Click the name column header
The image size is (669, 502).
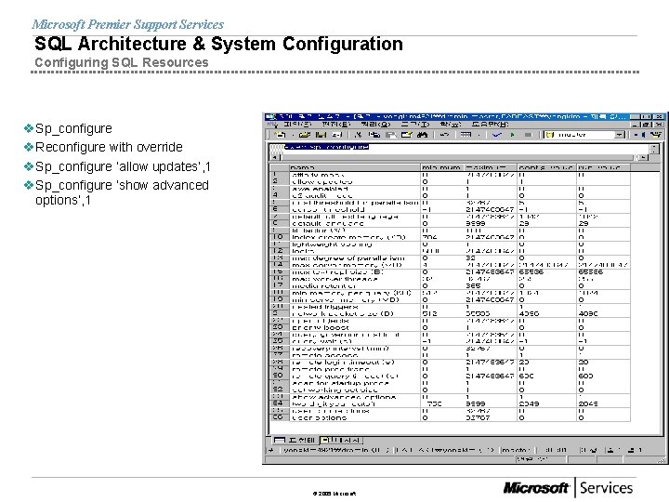(355, 167)
